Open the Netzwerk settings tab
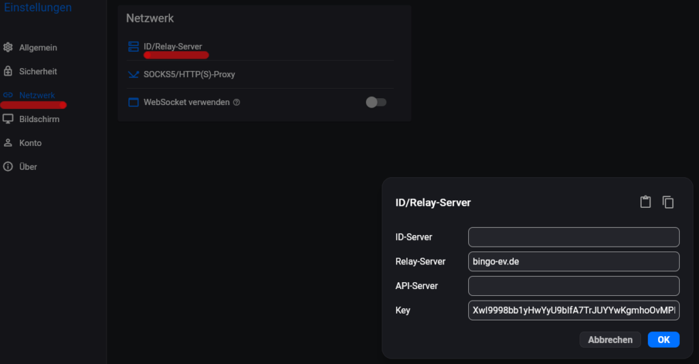This screenshot has height=364, width=699. point(37,95)
